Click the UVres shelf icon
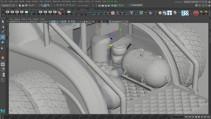211x119 pixels. coord(146,13)
